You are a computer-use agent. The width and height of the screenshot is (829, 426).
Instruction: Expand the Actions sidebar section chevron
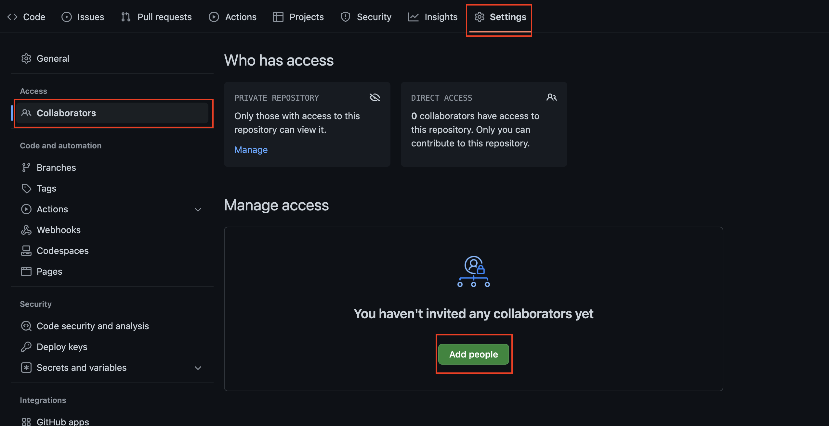[x=198, y=209]
